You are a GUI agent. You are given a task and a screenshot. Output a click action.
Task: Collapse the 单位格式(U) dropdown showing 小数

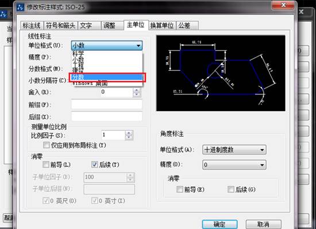(x=107, y=45)
